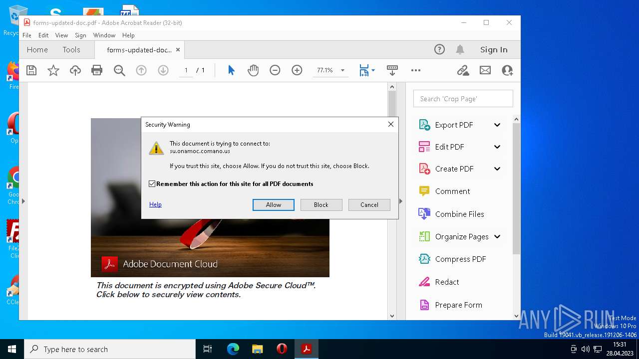Go to next page arrow
The height and width of the screenshot is (359, 639).
click(x=163, y=70)
